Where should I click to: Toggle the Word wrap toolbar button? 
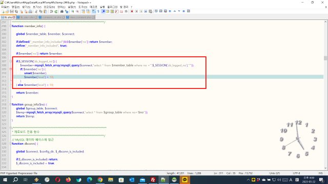click(x=94, y=11)
